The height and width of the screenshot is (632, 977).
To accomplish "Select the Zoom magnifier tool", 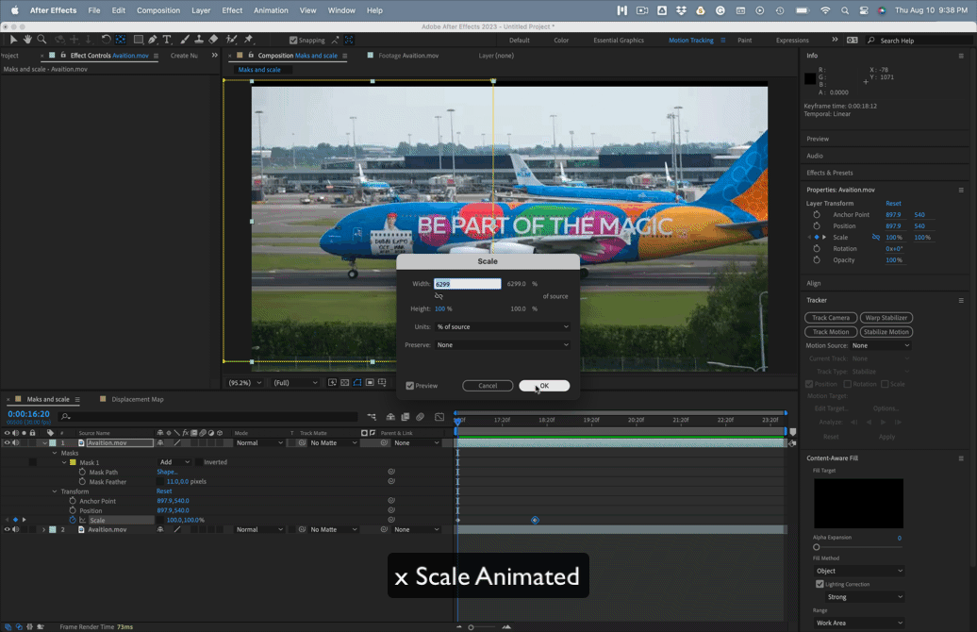I will point(41,40).
